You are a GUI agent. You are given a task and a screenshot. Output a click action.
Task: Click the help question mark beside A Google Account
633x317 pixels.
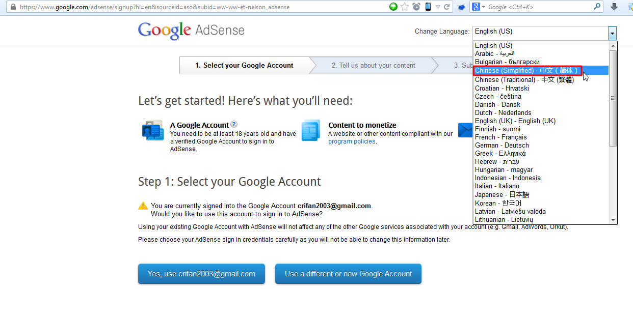(234, 124)
